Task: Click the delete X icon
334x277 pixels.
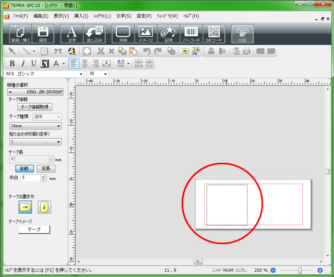Action: pyautogui.click(x=111, y=51)
